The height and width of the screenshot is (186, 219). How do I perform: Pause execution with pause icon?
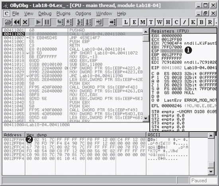click(x=47, y=22)
